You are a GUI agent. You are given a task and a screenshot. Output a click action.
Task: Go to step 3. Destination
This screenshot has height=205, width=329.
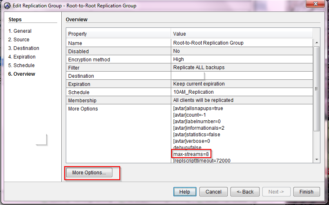click(x=24, y=48)
